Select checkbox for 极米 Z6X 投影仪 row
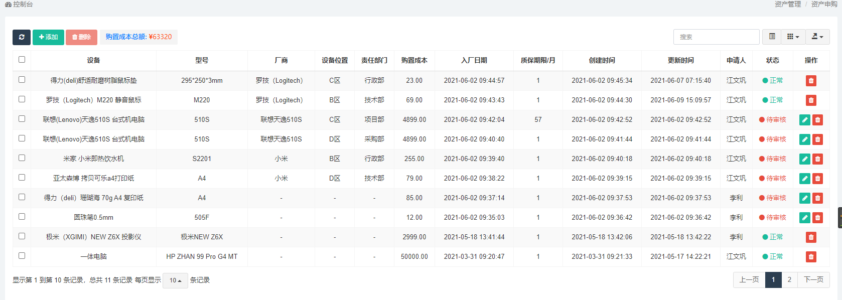Image resolution: width=842 pixels, height=300 pixels. pyautogui.click(x=22, y=236)
